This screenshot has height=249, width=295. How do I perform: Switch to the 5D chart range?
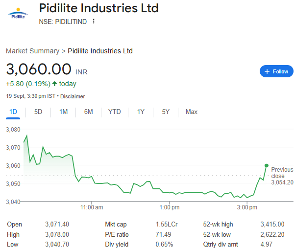[x=38, y=112]
